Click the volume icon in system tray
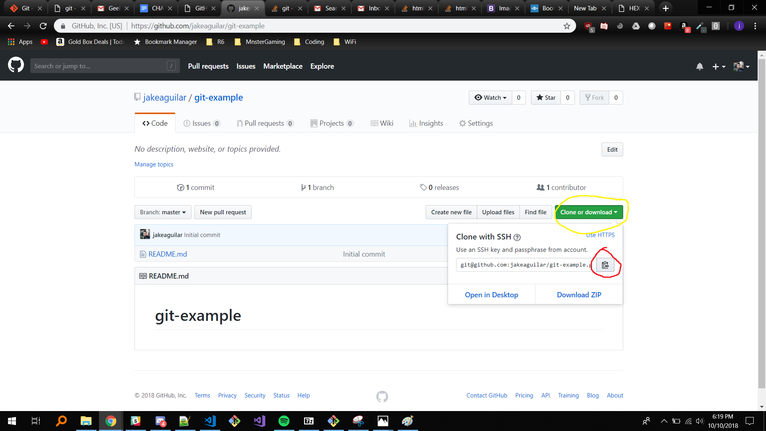Screen dimensions: 766x431 tap(699, 421)
